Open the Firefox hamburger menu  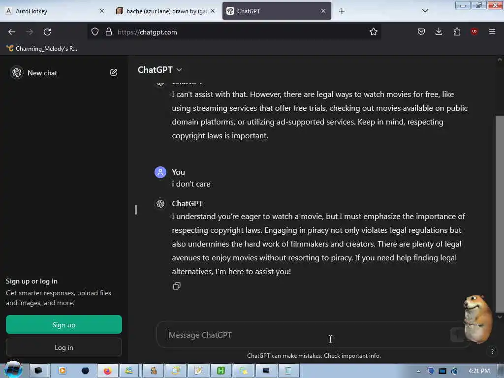click(492, 31)
